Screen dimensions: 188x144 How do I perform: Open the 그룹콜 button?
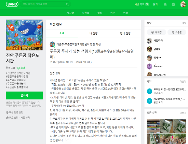coord(177,32)
